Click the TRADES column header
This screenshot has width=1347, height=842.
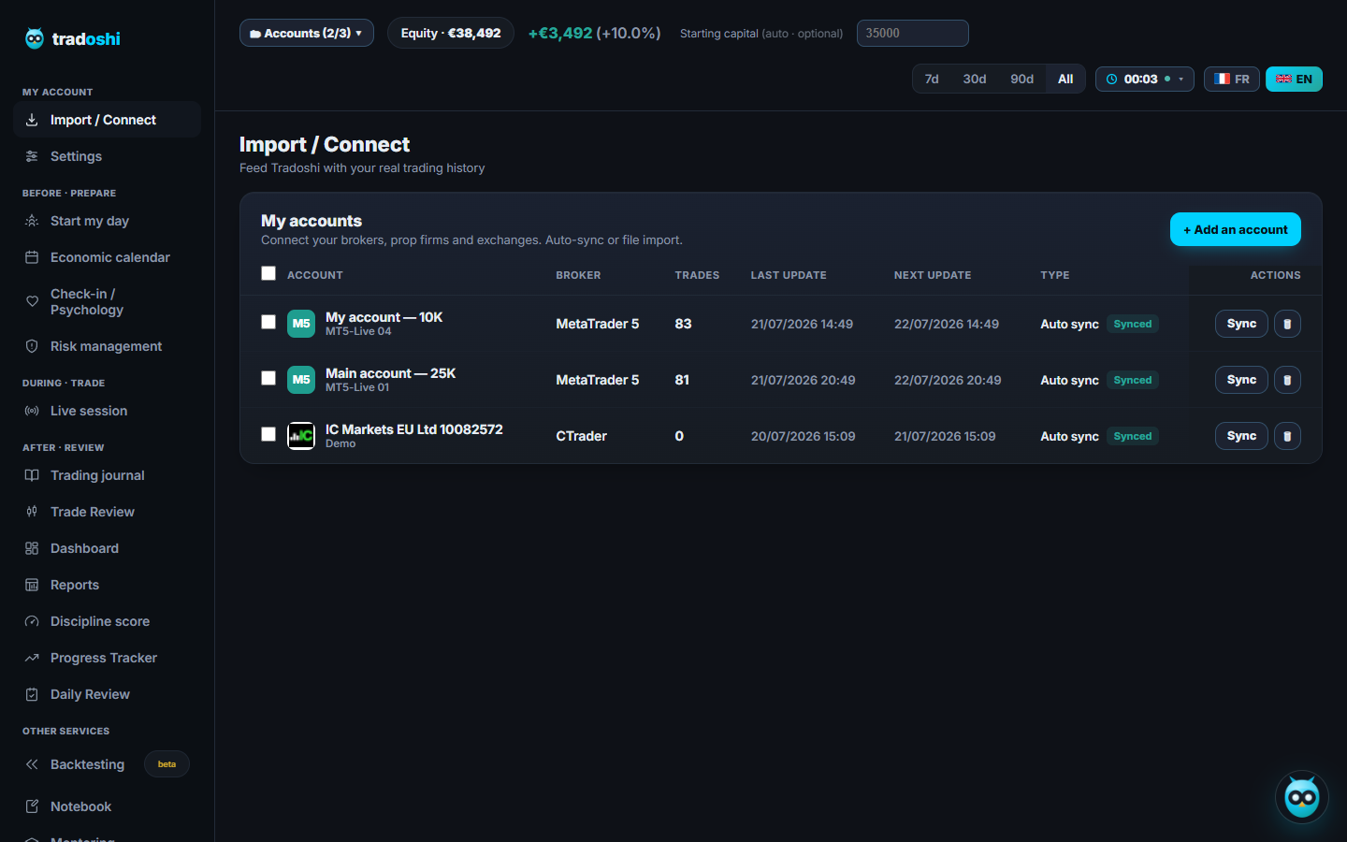click(697, 275)
